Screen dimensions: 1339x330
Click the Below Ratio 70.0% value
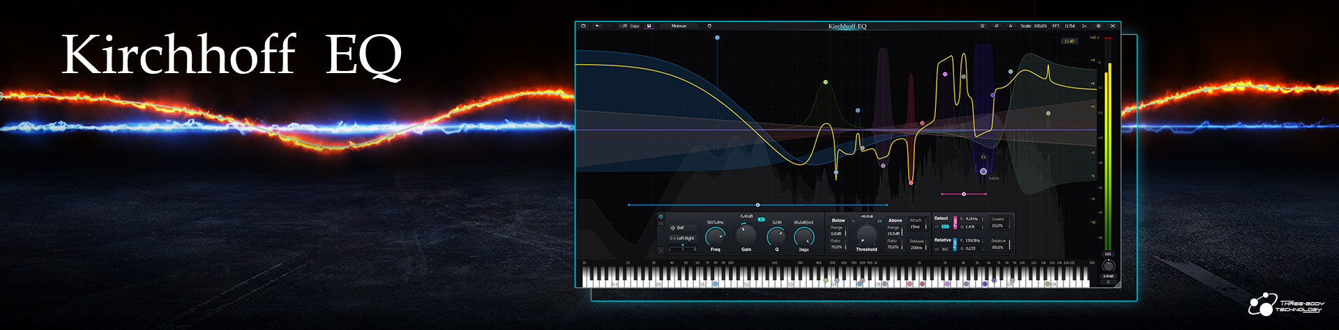[x=836, y=247]
